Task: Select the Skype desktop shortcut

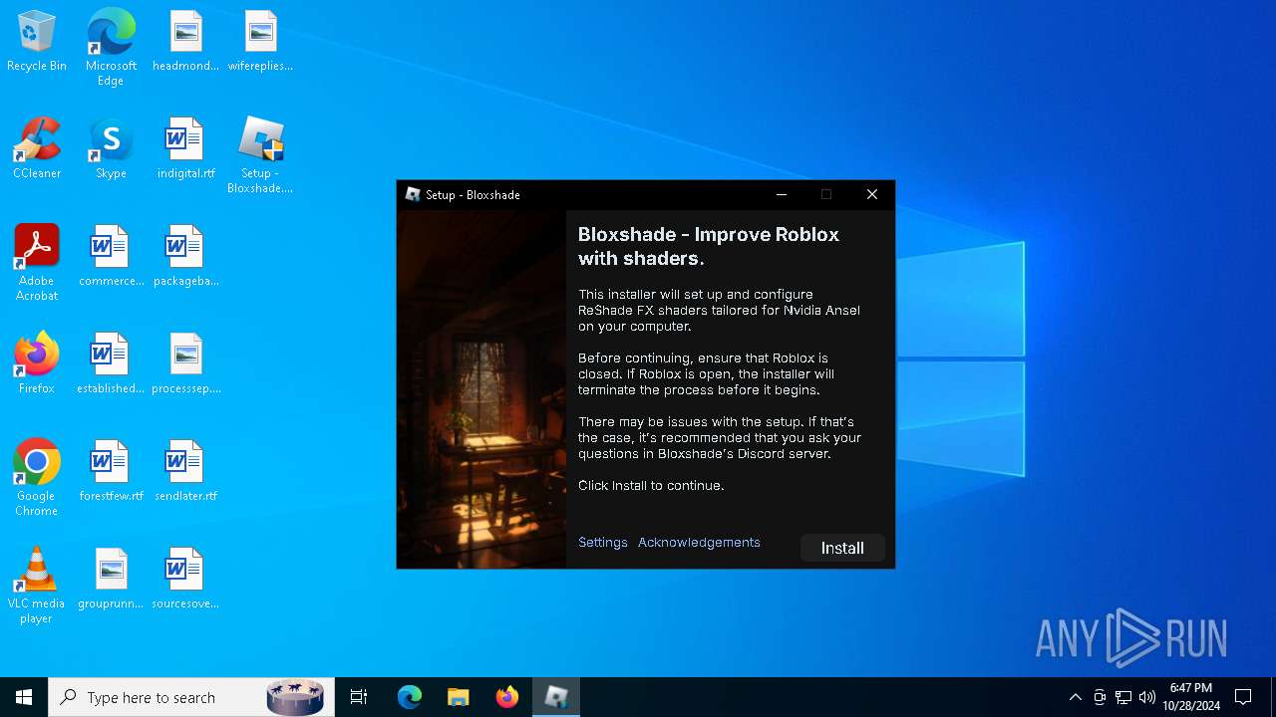Action: click(x=111, y=149)
